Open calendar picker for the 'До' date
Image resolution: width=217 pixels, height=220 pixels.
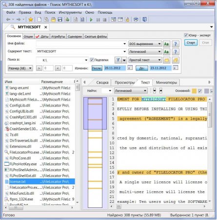[x=176, y=68]
